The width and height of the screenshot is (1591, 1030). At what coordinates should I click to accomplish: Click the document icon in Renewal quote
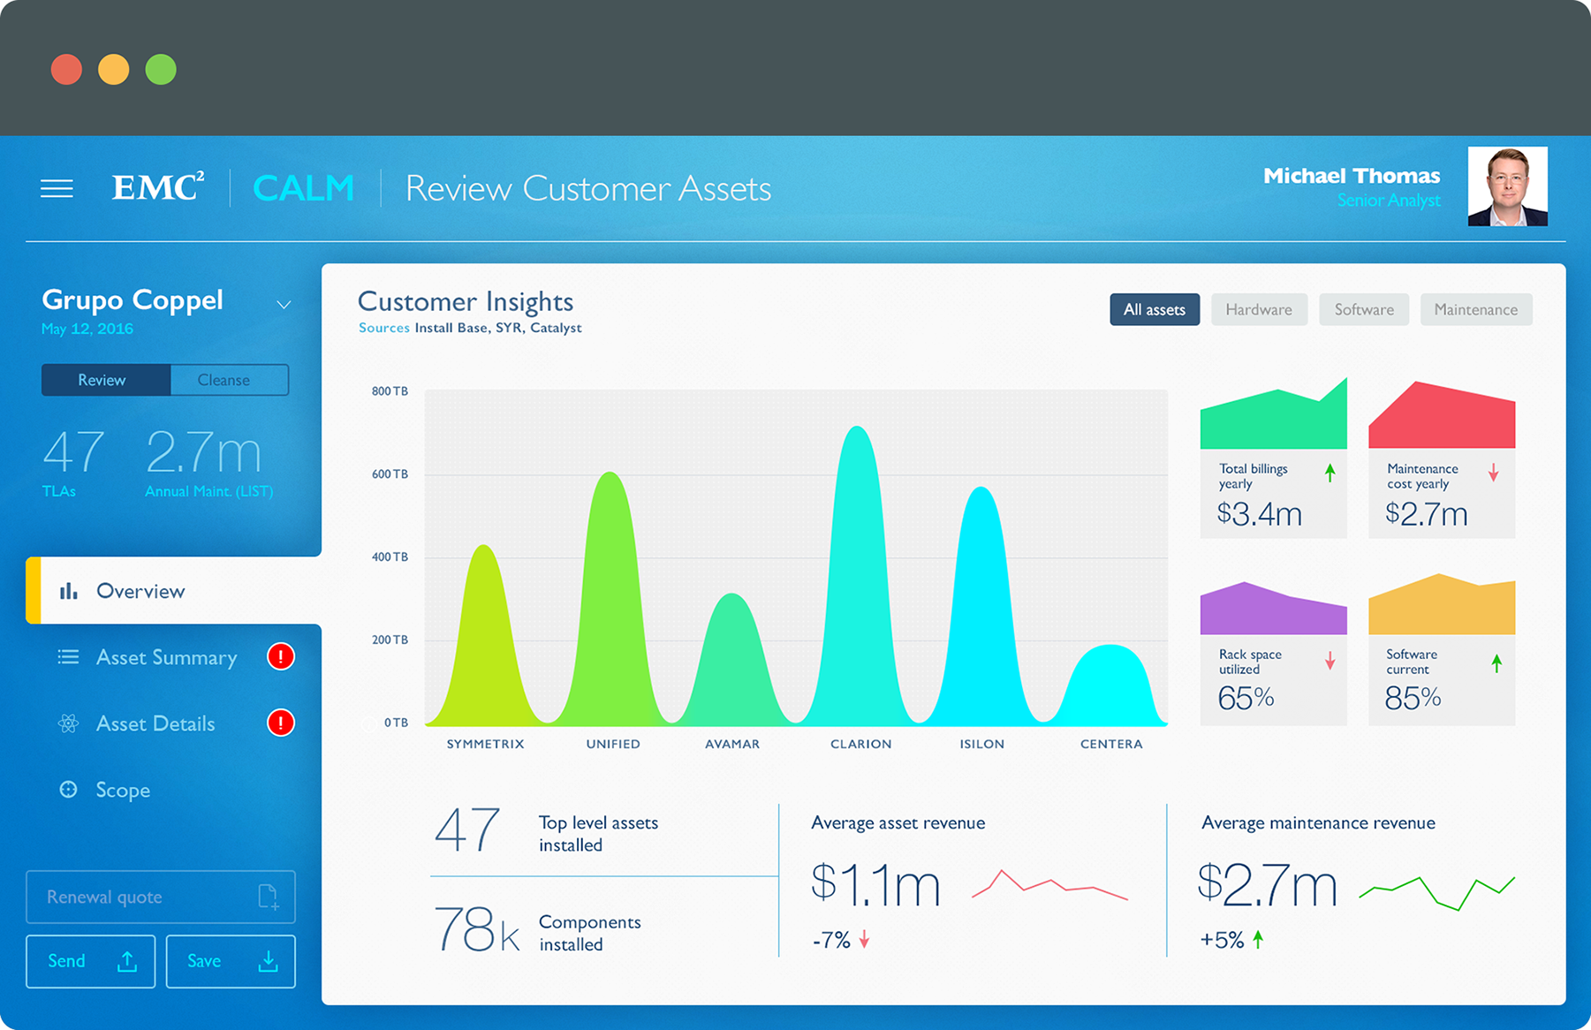268,897
